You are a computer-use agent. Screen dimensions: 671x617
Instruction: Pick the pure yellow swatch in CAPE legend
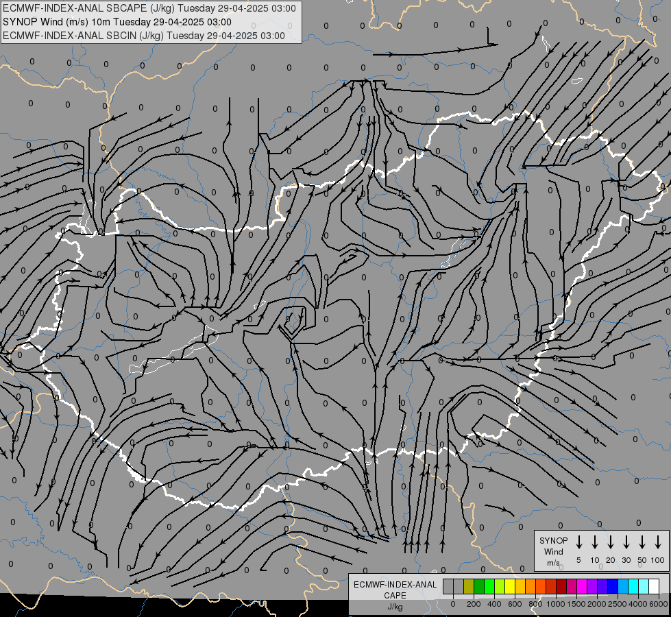tap(510, 586)
